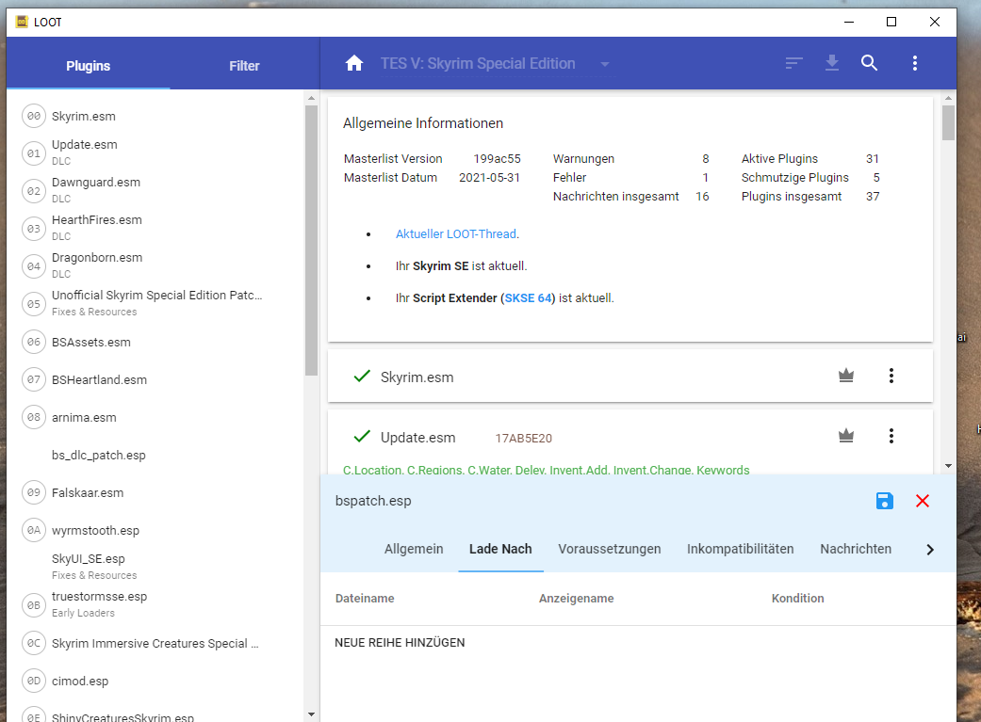Open the game selection dropdown arrow
This screenshot has width=981, height=722.
click(x=605, y=64)
